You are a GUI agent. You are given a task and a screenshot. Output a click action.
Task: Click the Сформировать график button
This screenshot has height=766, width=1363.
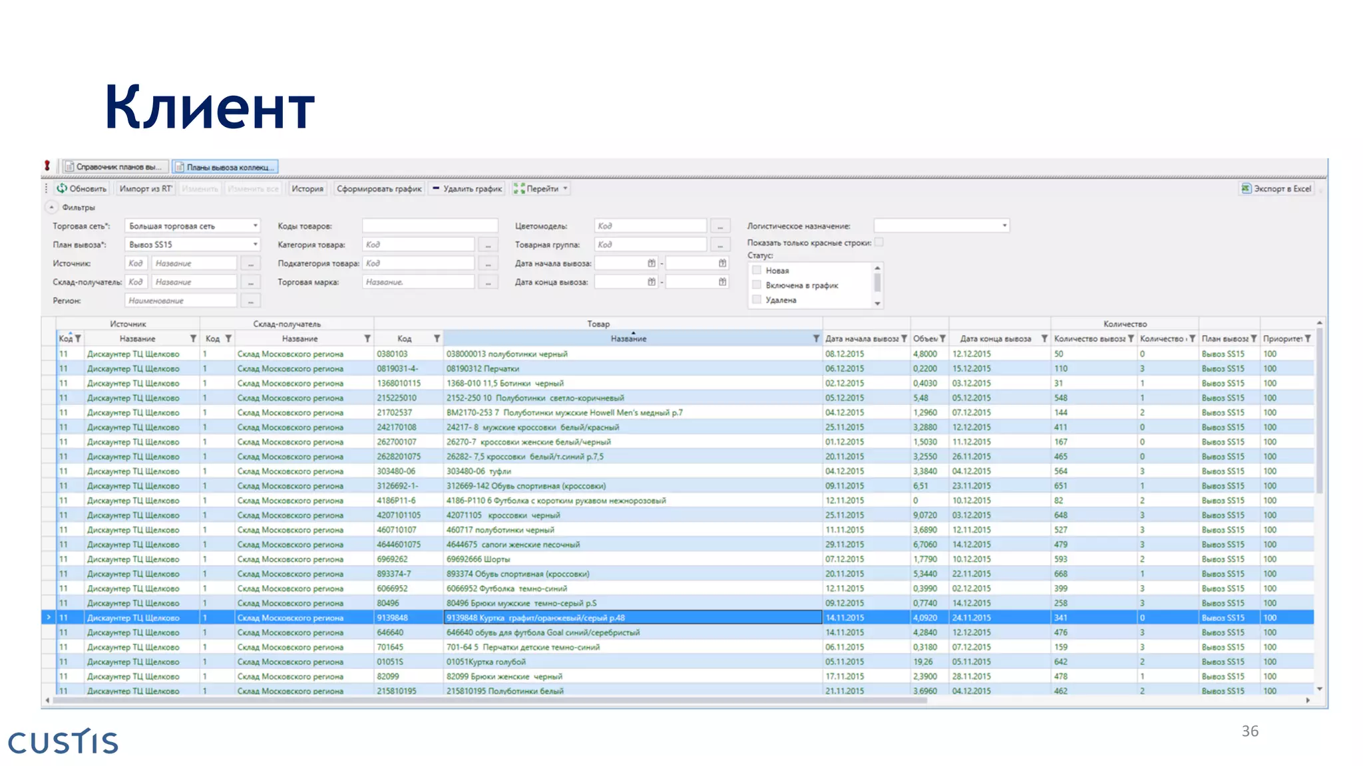(379, 189)
